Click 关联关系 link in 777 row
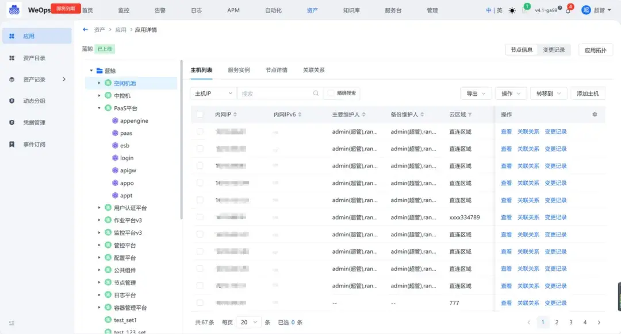The height and width of the screenshot is (334, 621). pyautogui.click(x=528, y=303)
